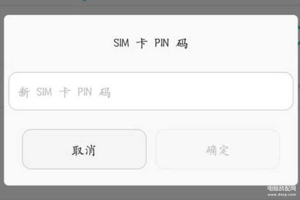
Task: Tap the 取消 button
Action: coord(84,149)
